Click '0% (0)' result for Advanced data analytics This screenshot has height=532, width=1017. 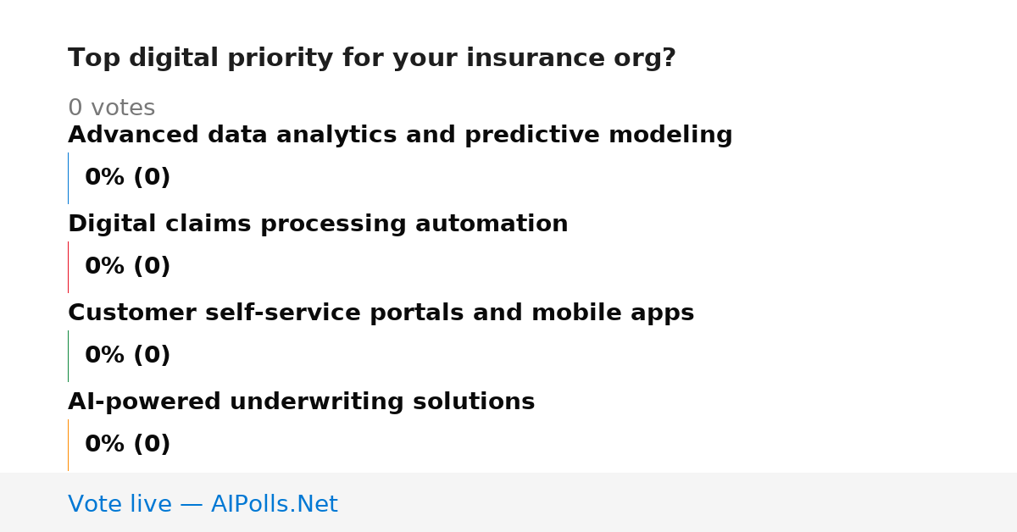click(x=127, y=178)
